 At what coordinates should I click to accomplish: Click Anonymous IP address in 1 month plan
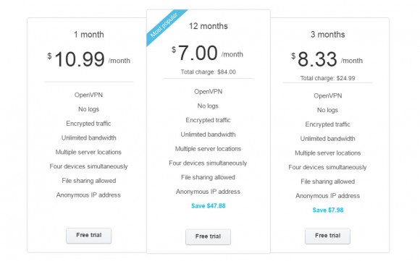[x=88, y=195]
